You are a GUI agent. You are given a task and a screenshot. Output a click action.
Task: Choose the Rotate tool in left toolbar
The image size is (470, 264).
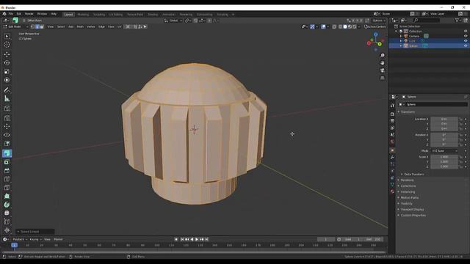click(7, 63)
